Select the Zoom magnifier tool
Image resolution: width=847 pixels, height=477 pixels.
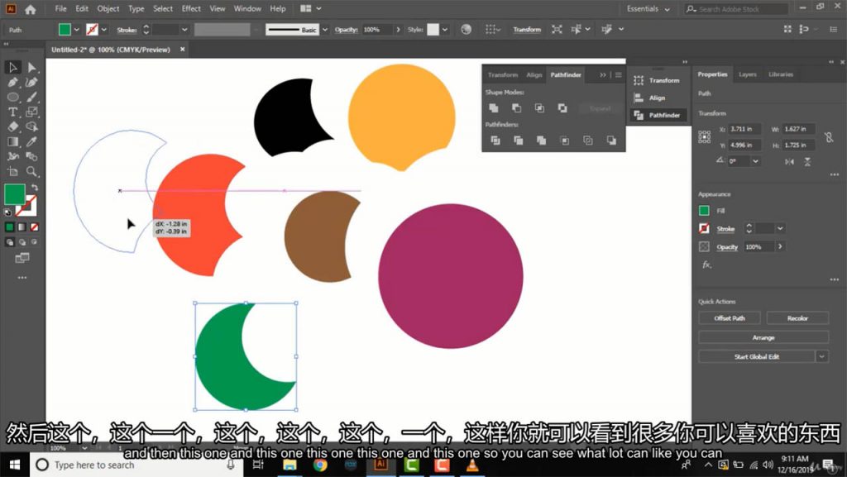tap(32, 172)
